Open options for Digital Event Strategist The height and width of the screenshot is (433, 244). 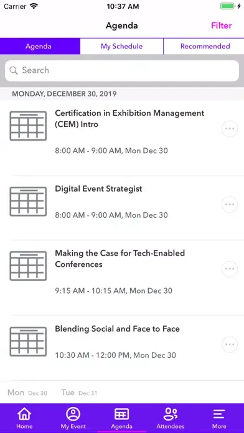point(230,204)
